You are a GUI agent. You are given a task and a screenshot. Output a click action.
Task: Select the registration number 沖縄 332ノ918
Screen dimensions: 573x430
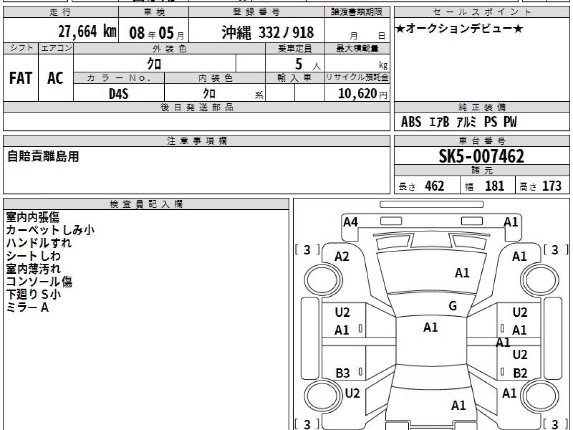[x=268, y=32]
